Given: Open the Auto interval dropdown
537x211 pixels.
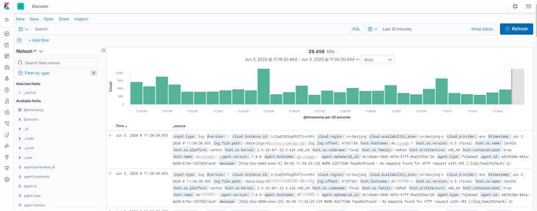Looking at the screenshot, I should tap(378, 59).
